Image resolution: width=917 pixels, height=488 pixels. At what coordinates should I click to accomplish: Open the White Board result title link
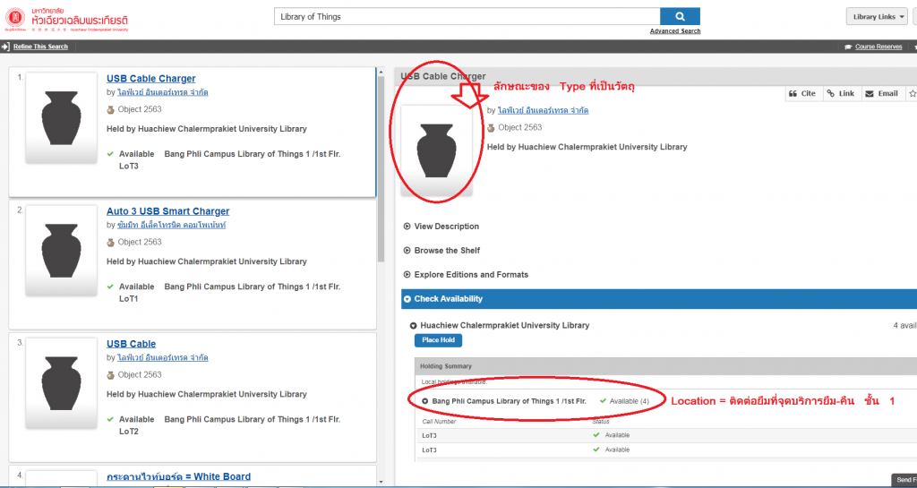[178, 476]
